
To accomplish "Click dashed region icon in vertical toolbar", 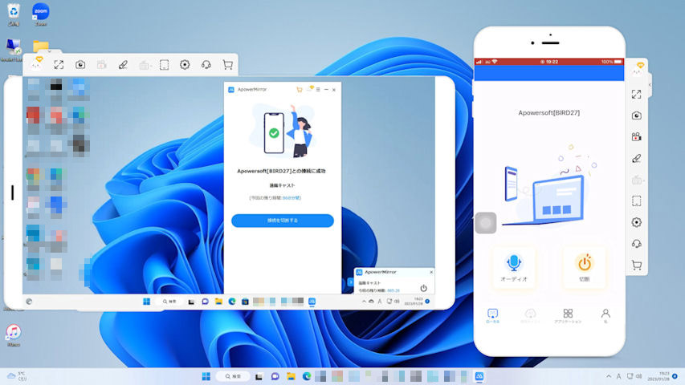I will (637, 201).
